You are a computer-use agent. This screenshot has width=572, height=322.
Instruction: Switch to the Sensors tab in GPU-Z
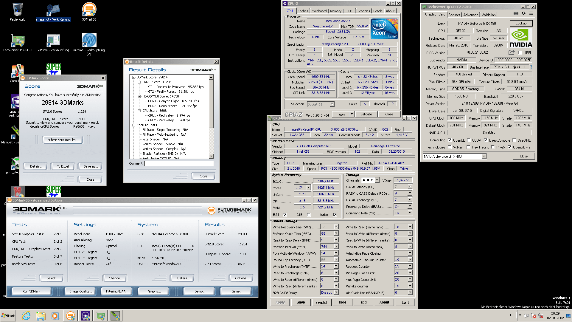pos(454,15)
